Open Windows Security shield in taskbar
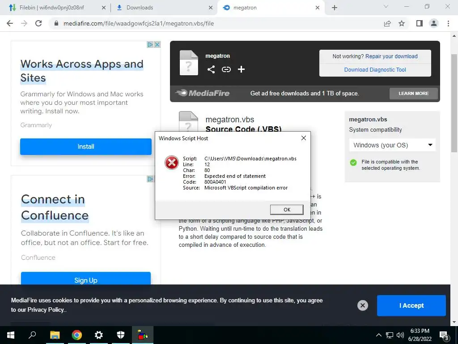Image resolution: width=458 pixels, height=344 pixels. click(x=121, y=335)
